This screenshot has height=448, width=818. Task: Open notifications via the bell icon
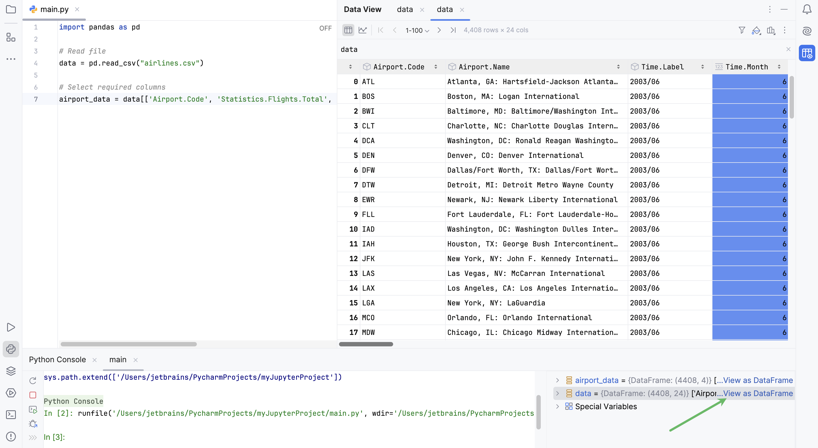pyautogui.click(x=807, y=10)
